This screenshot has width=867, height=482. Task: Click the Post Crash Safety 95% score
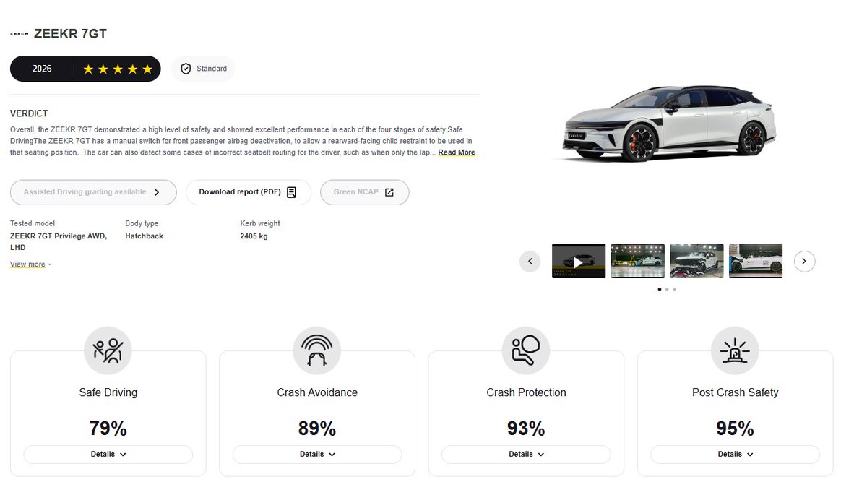coord(736,429)
